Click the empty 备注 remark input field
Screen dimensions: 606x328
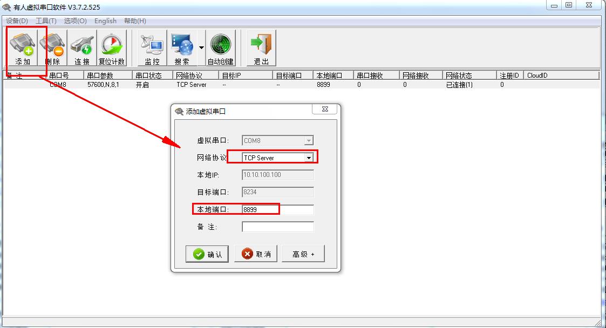pyautogui.click(x=277, y=227)
